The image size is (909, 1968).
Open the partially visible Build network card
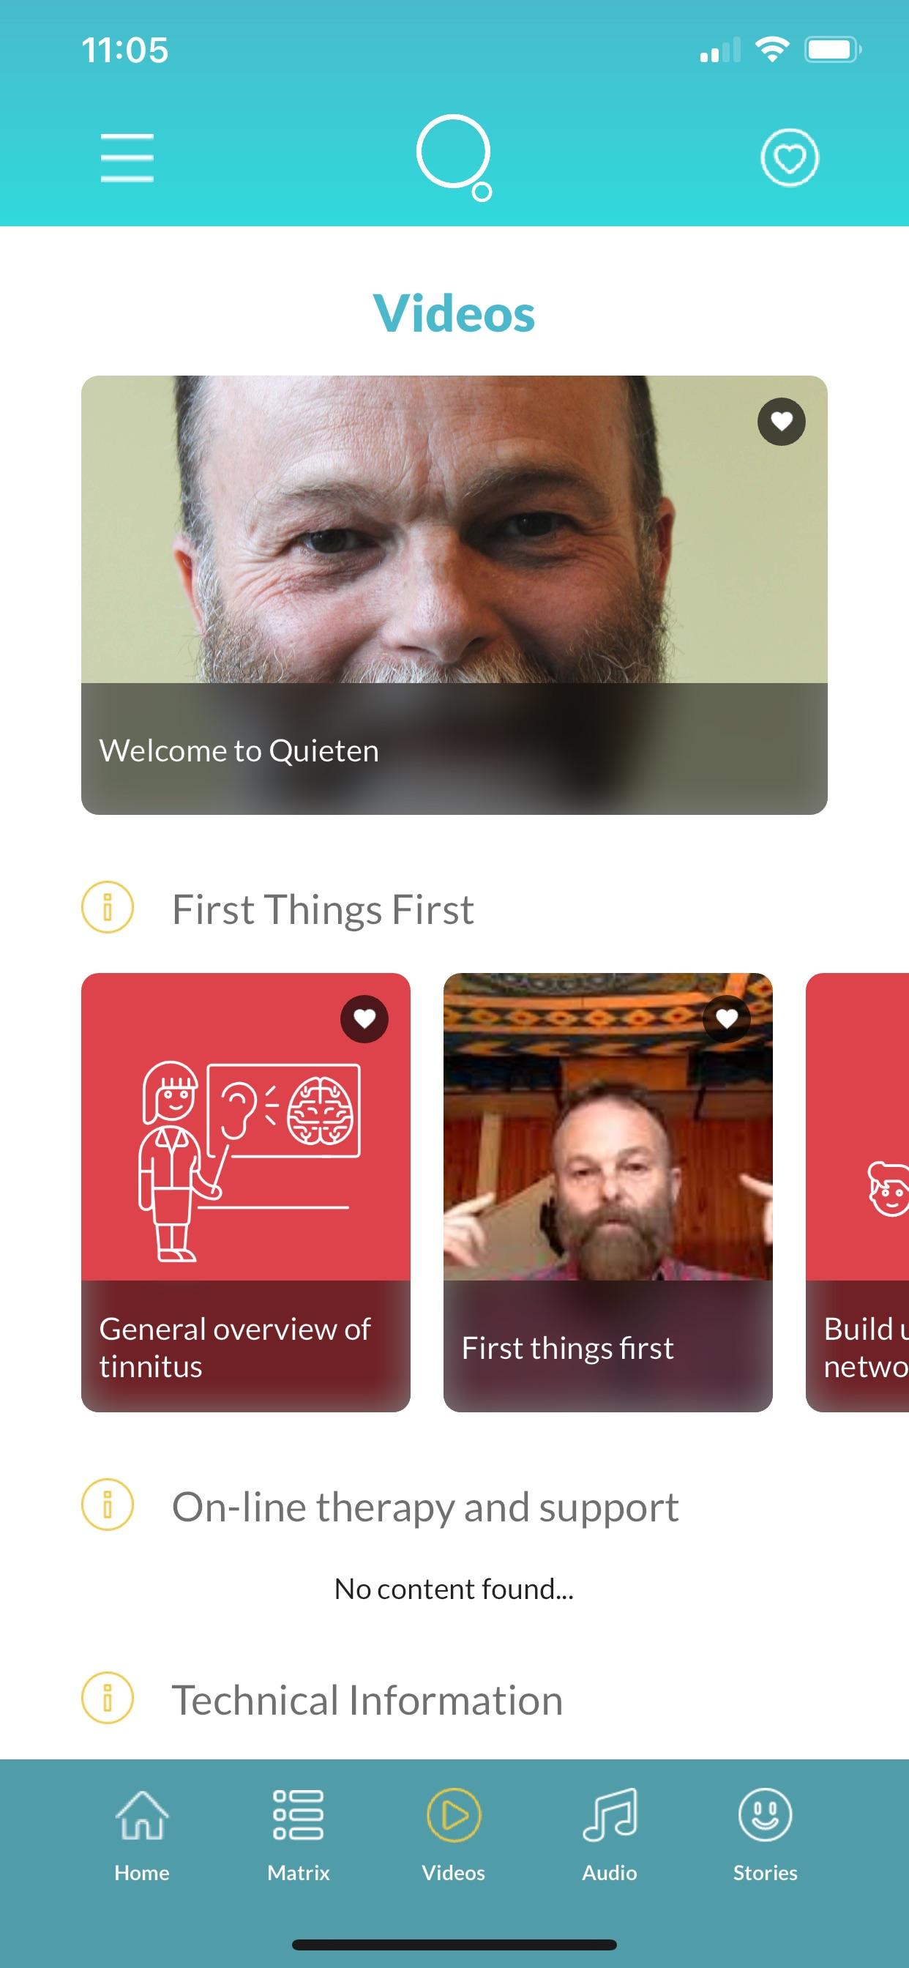pyautogui.click(x=857, y=1193)
